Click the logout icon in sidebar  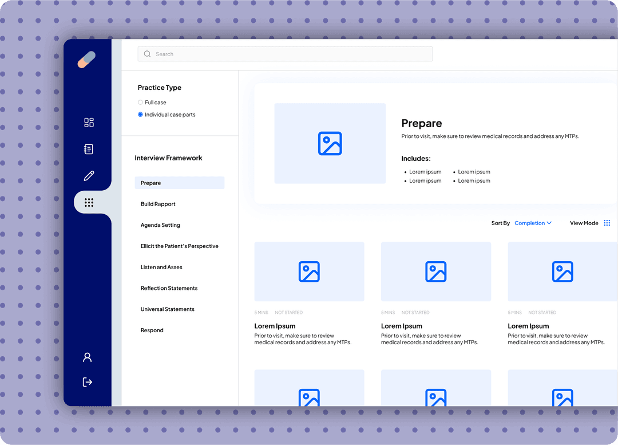pyautogui.click(x=88, y=382)
